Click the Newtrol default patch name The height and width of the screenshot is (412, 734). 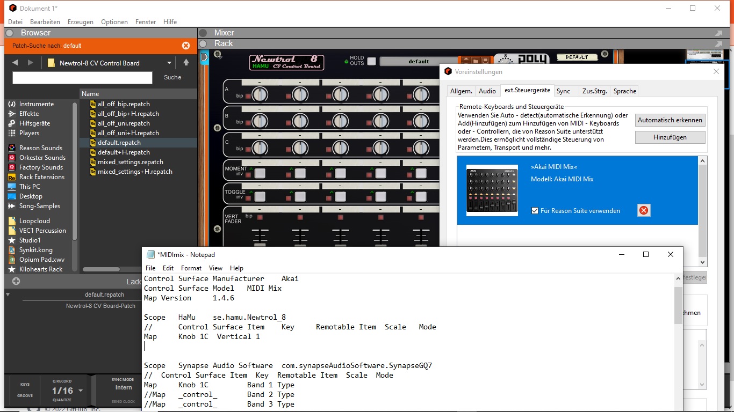[x=419, y=61]
